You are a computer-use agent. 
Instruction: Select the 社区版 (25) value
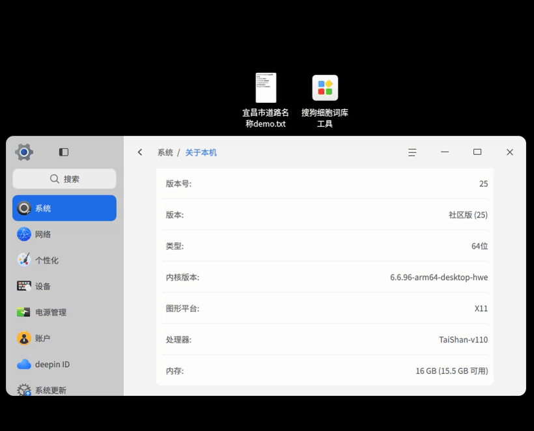(468, 215)
